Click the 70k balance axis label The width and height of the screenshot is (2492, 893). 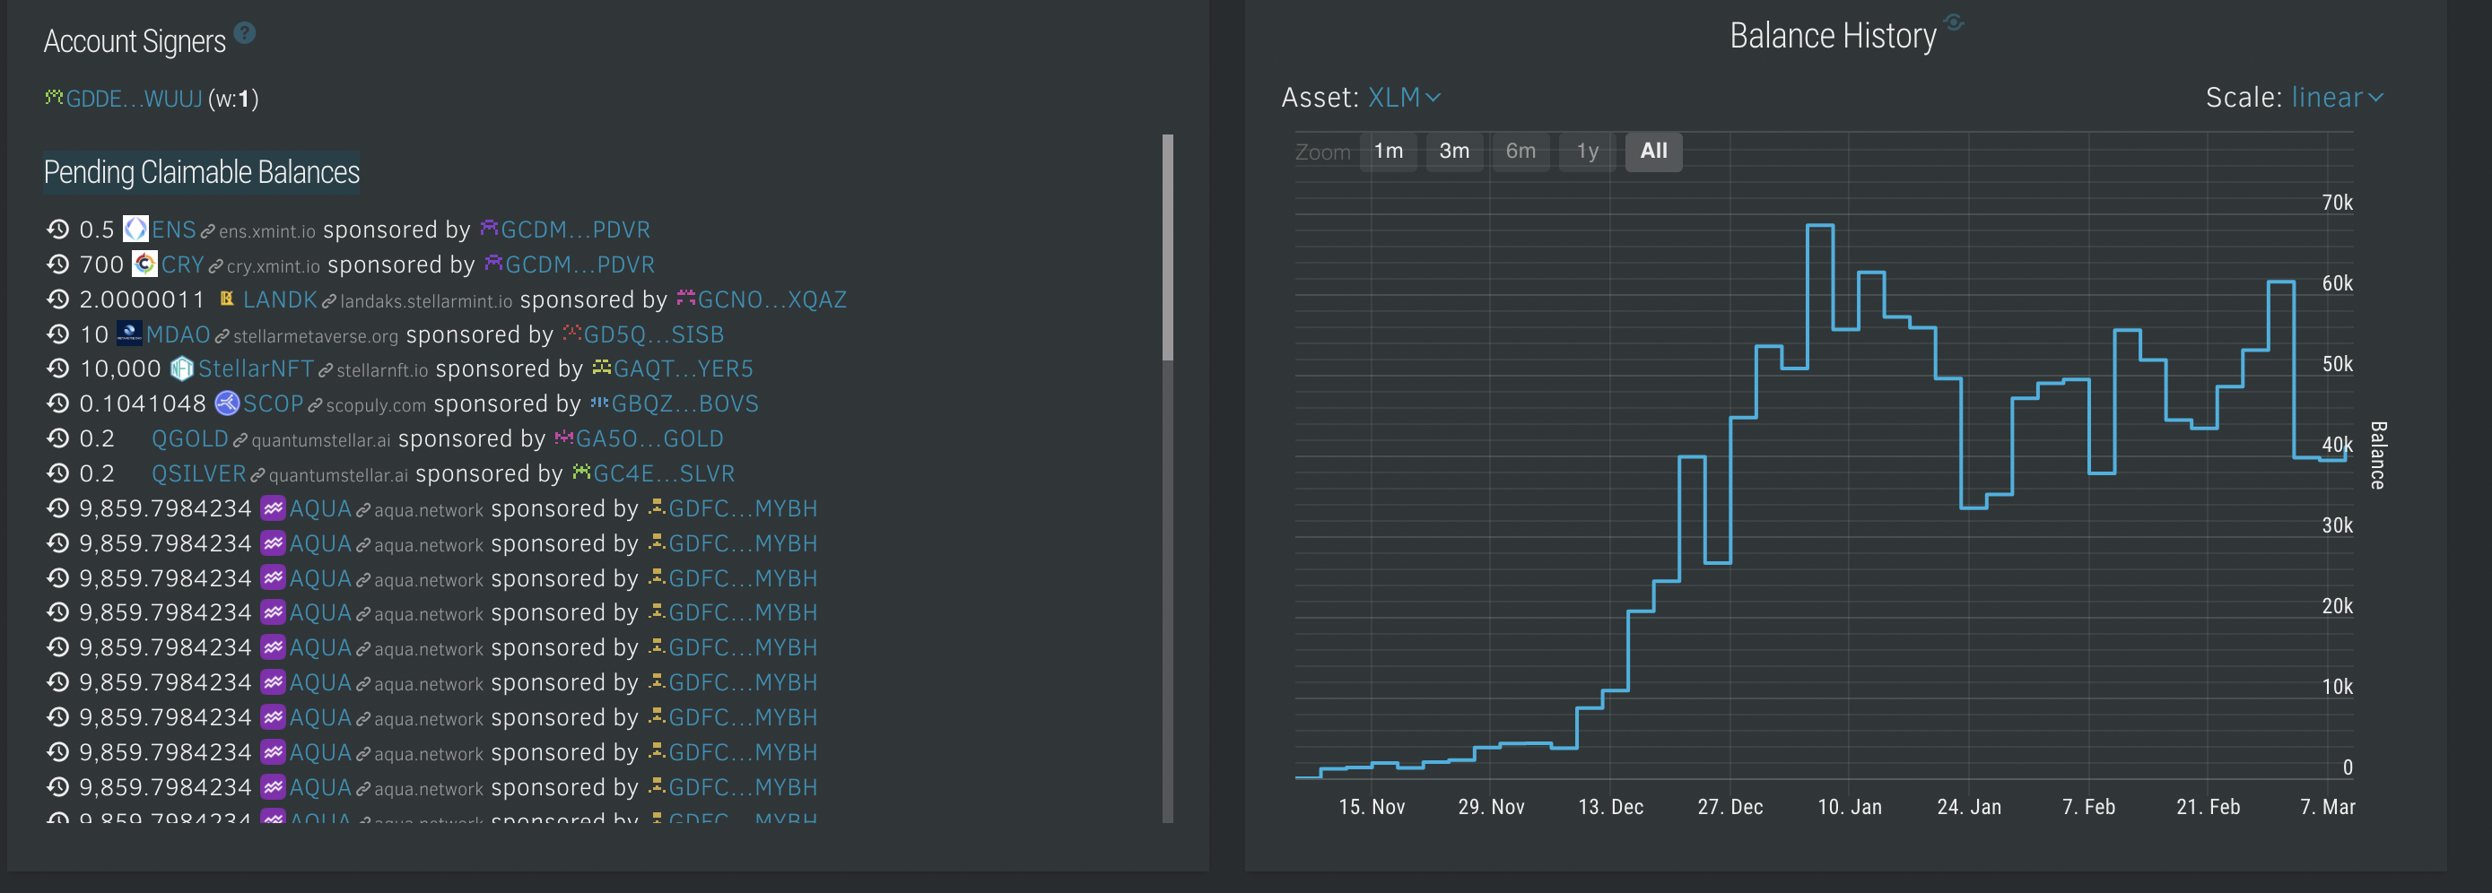[2337, 202]
